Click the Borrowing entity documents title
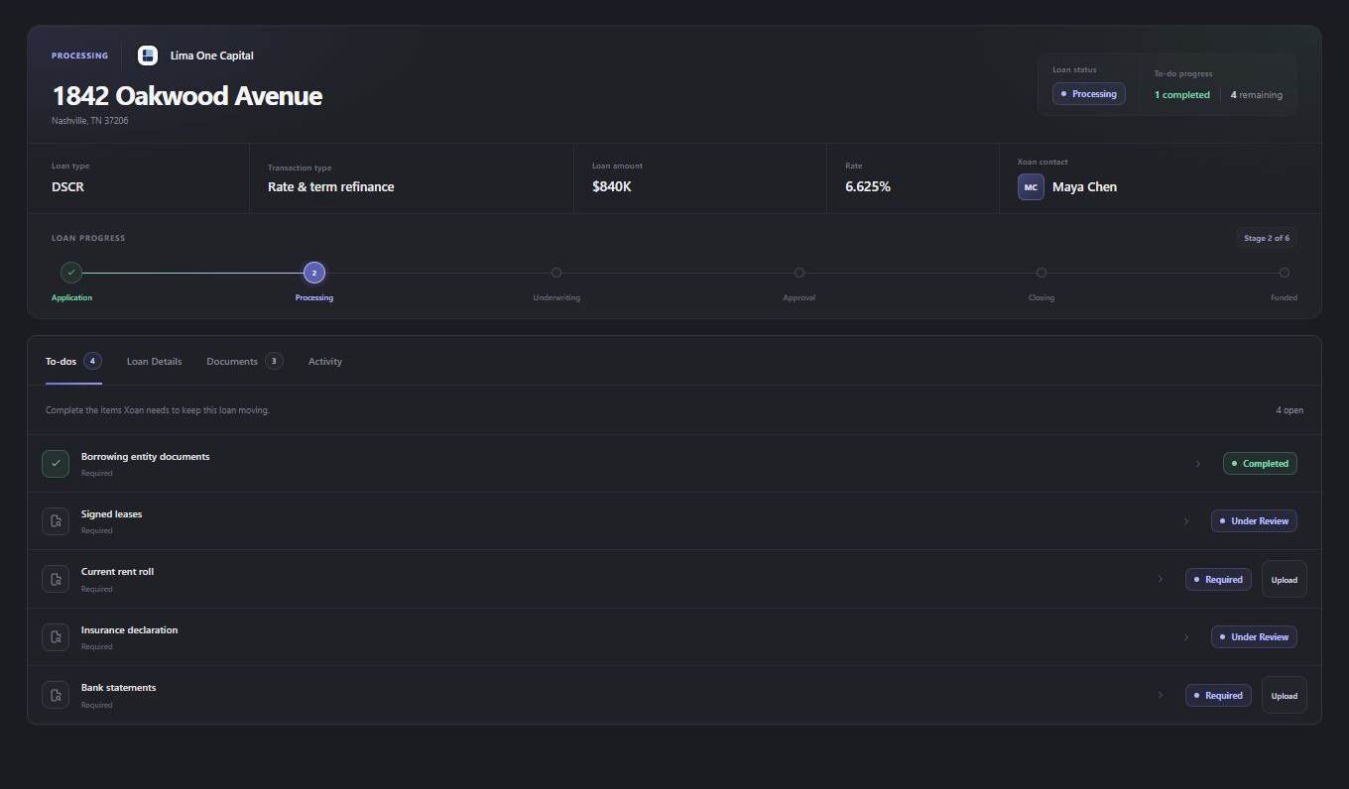Screen dimensions: 1349x789 tap(146, 457)
